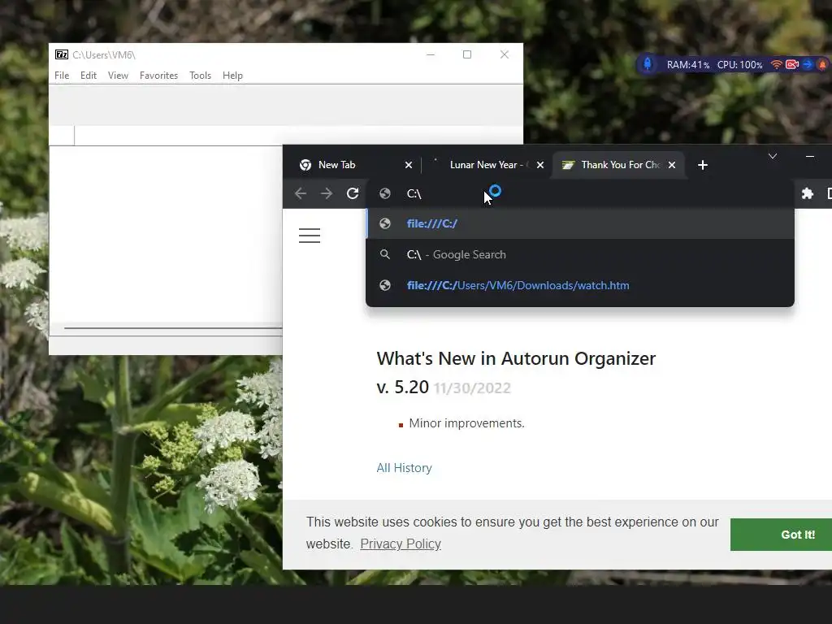Open the File menu in 7-Zip
The image size is (832, 624).
pos(62,76)
